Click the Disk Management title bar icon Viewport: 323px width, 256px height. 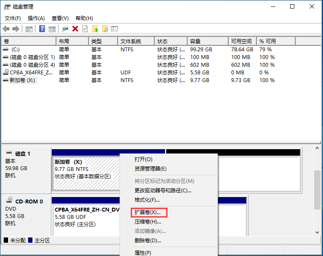7,7
